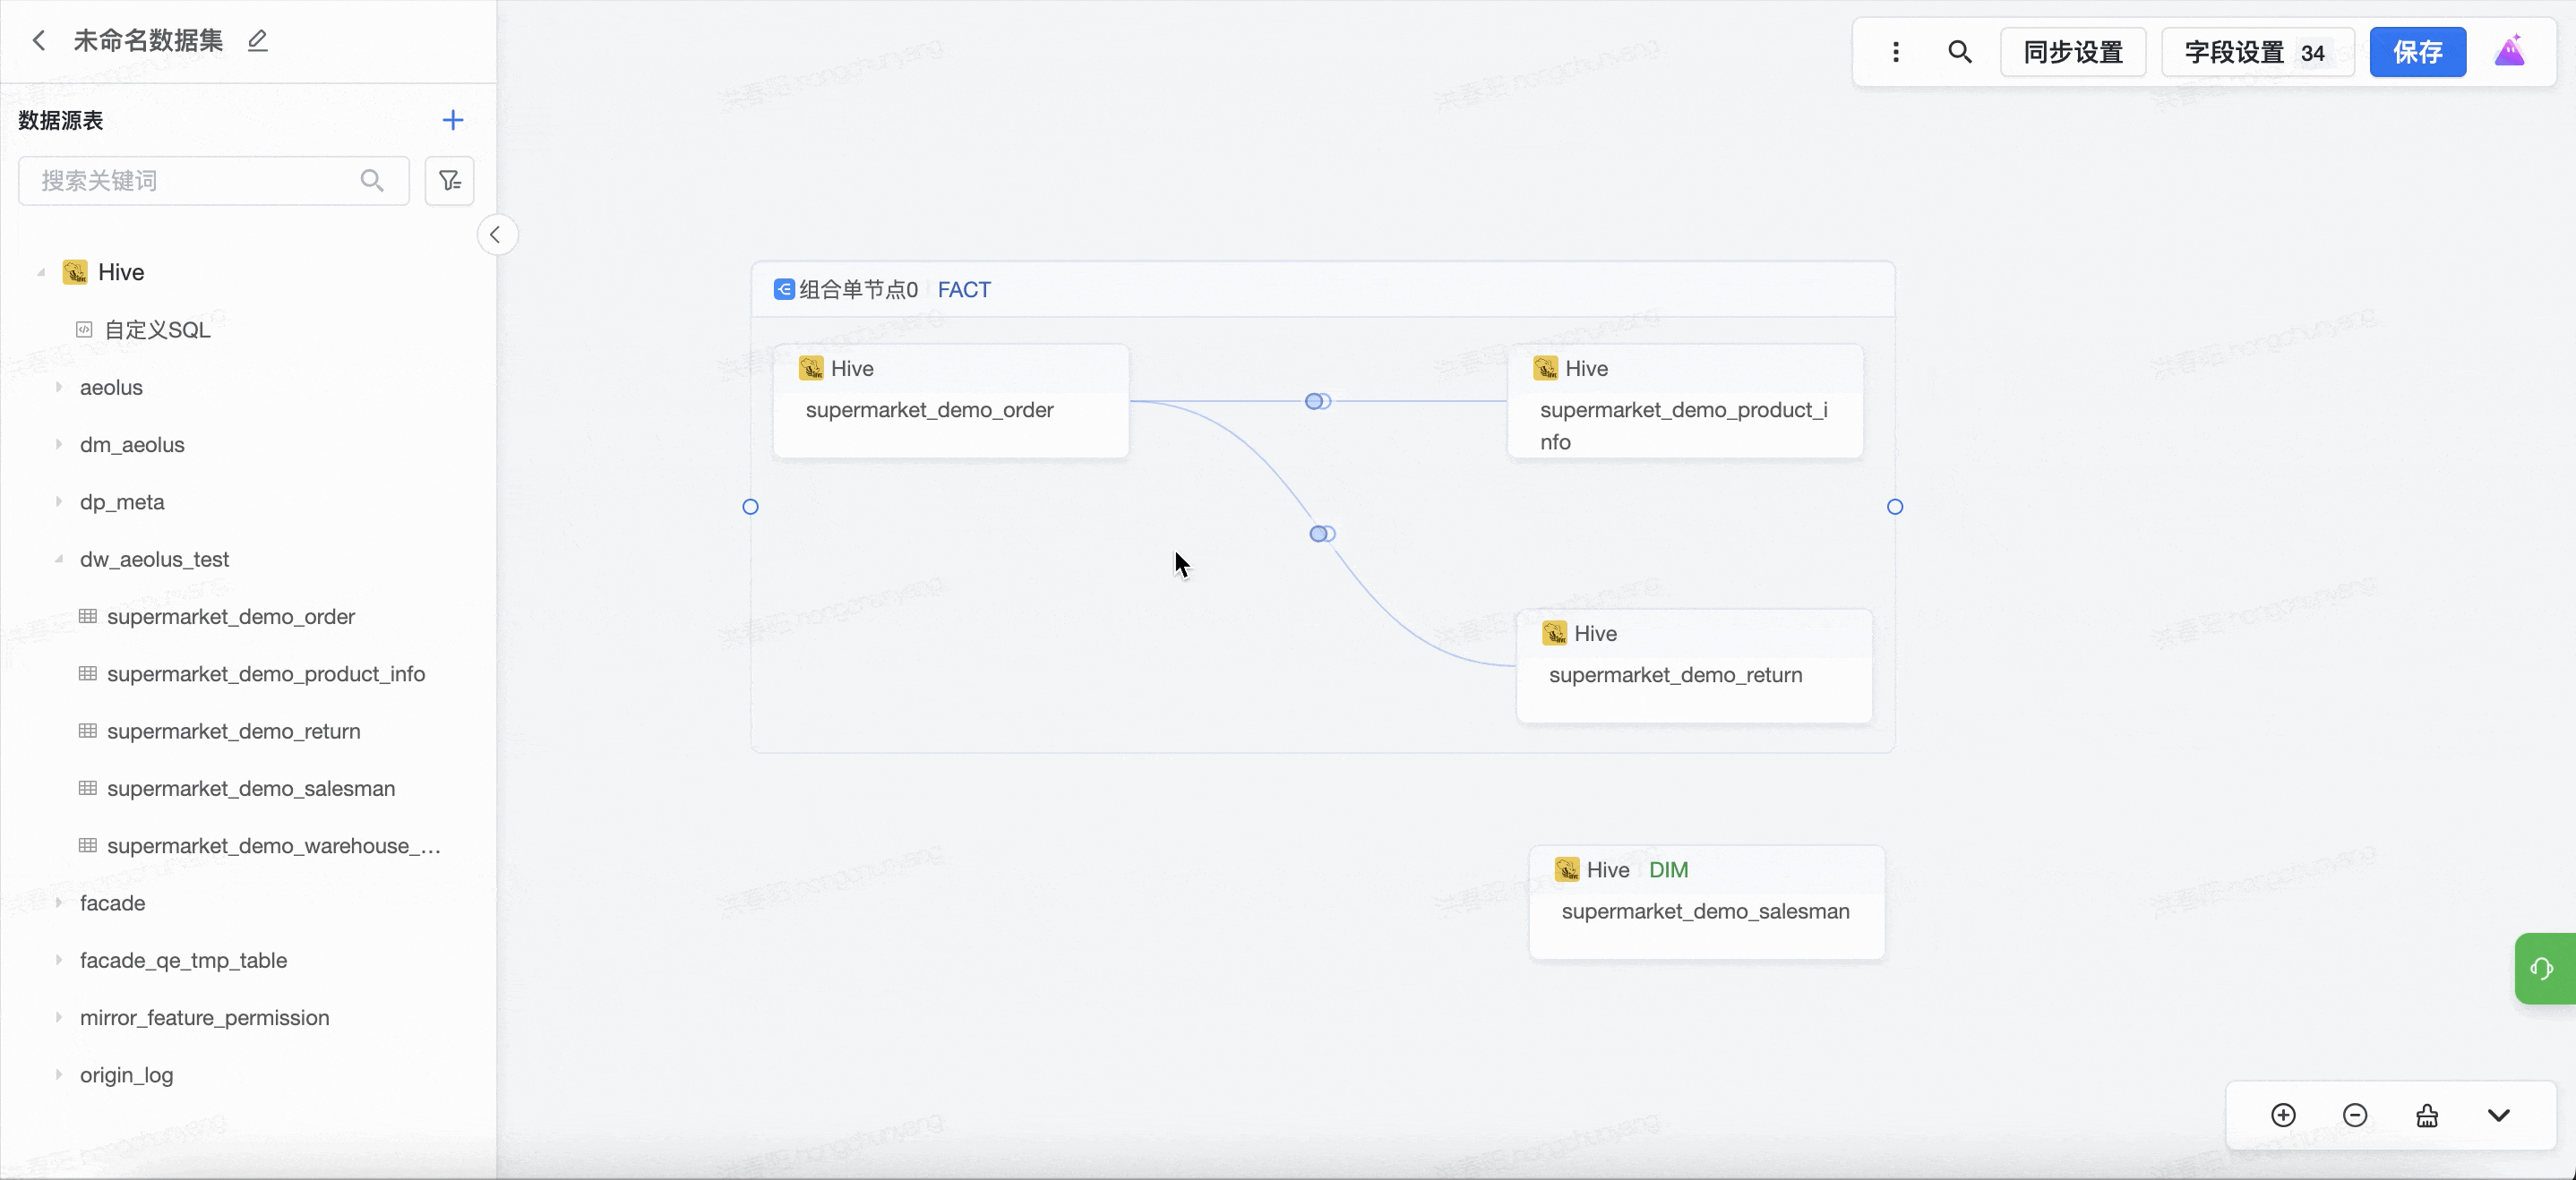This screenshot has height=1180, width=2576.
Task: Expand the chevron in zoom toolbar
Action: coord(2498,1115)
